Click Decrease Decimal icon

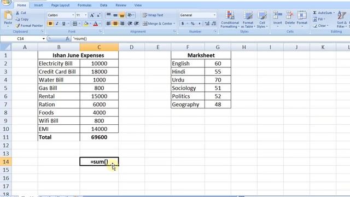tap(214, 24)
